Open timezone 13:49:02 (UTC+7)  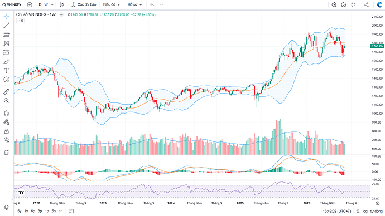(x=336, y=211)
